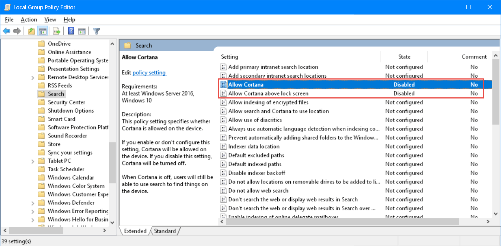Select Online Assistance in the tree

click(x=69, y=52)
